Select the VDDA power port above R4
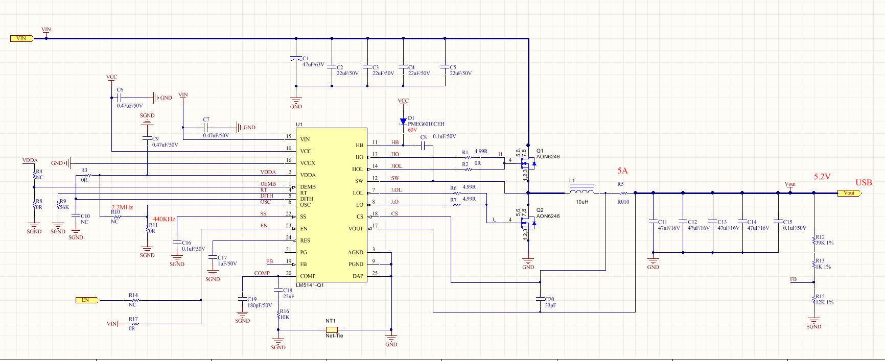Image resolution: width=885 pixels, height=361 pixels. (x=30, y=162)
